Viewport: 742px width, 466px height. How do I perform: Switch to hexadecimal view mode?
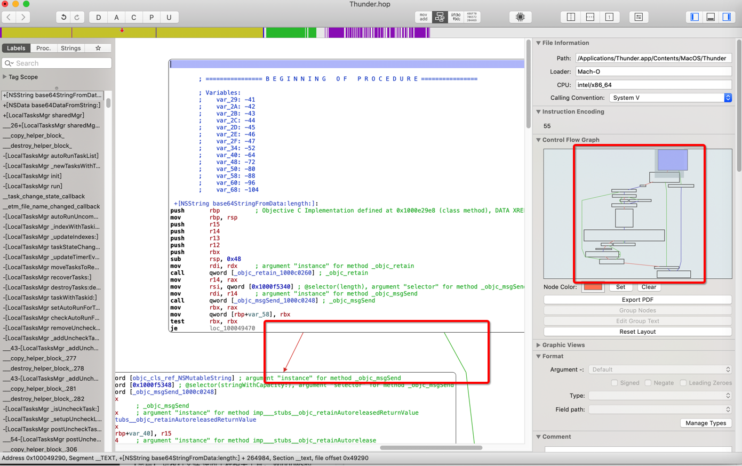pos(472,17)
